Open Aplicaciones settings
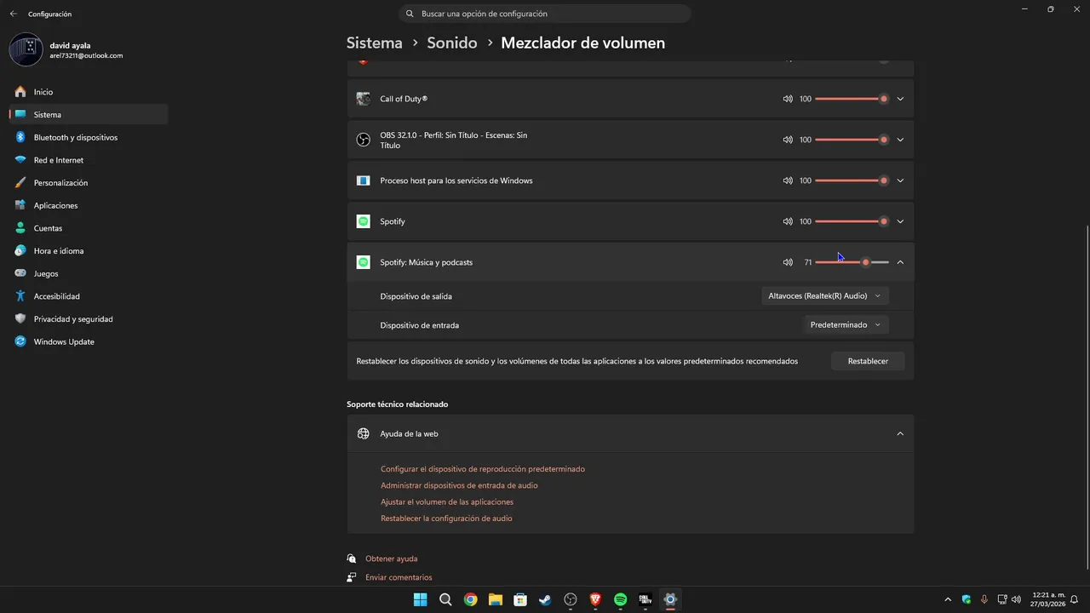This screenshot has width=1090, height=613. 89,205
